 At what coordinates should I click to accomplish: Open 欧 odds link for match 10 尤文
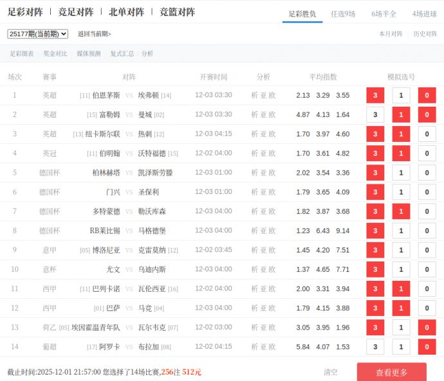point(272,270)
